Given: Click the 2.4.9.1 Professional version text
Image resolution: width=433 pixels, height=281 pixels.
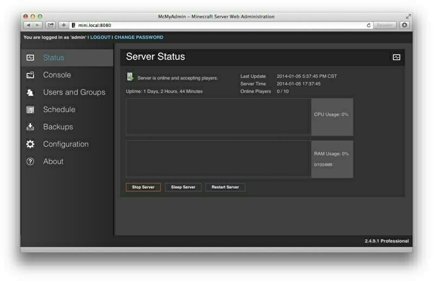Looking at the screenshot, I should pyautogui.click(x=386, y=241).
